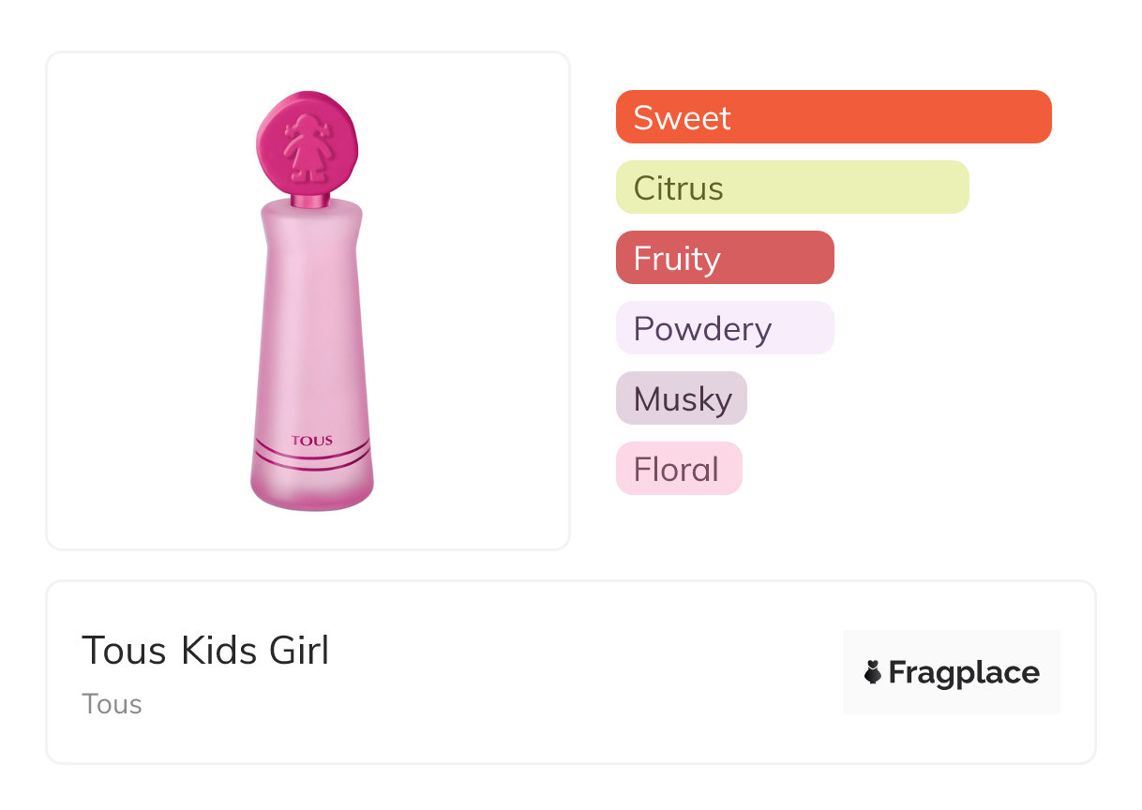
Task: Click the embossed girl figure on the cap
Action: (308, 146)
